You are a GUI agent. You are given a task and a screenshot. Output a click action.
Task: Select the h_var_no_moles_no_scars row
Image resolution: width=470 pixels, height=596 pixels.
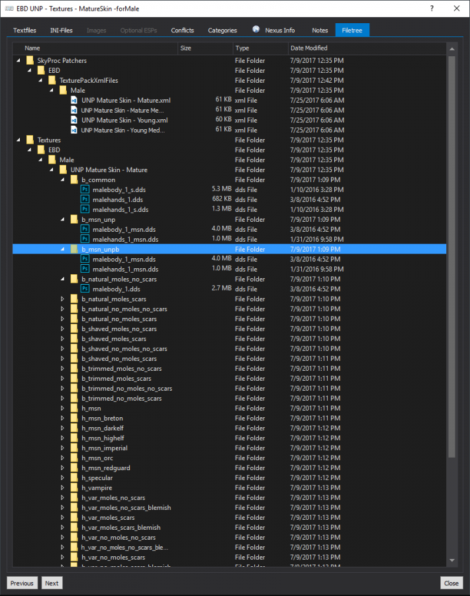pyautogui.click(x=230, y=537)
